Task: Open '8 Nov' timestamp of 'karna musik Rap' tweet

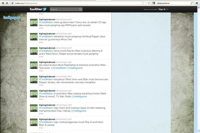Action: click(41, 56)
